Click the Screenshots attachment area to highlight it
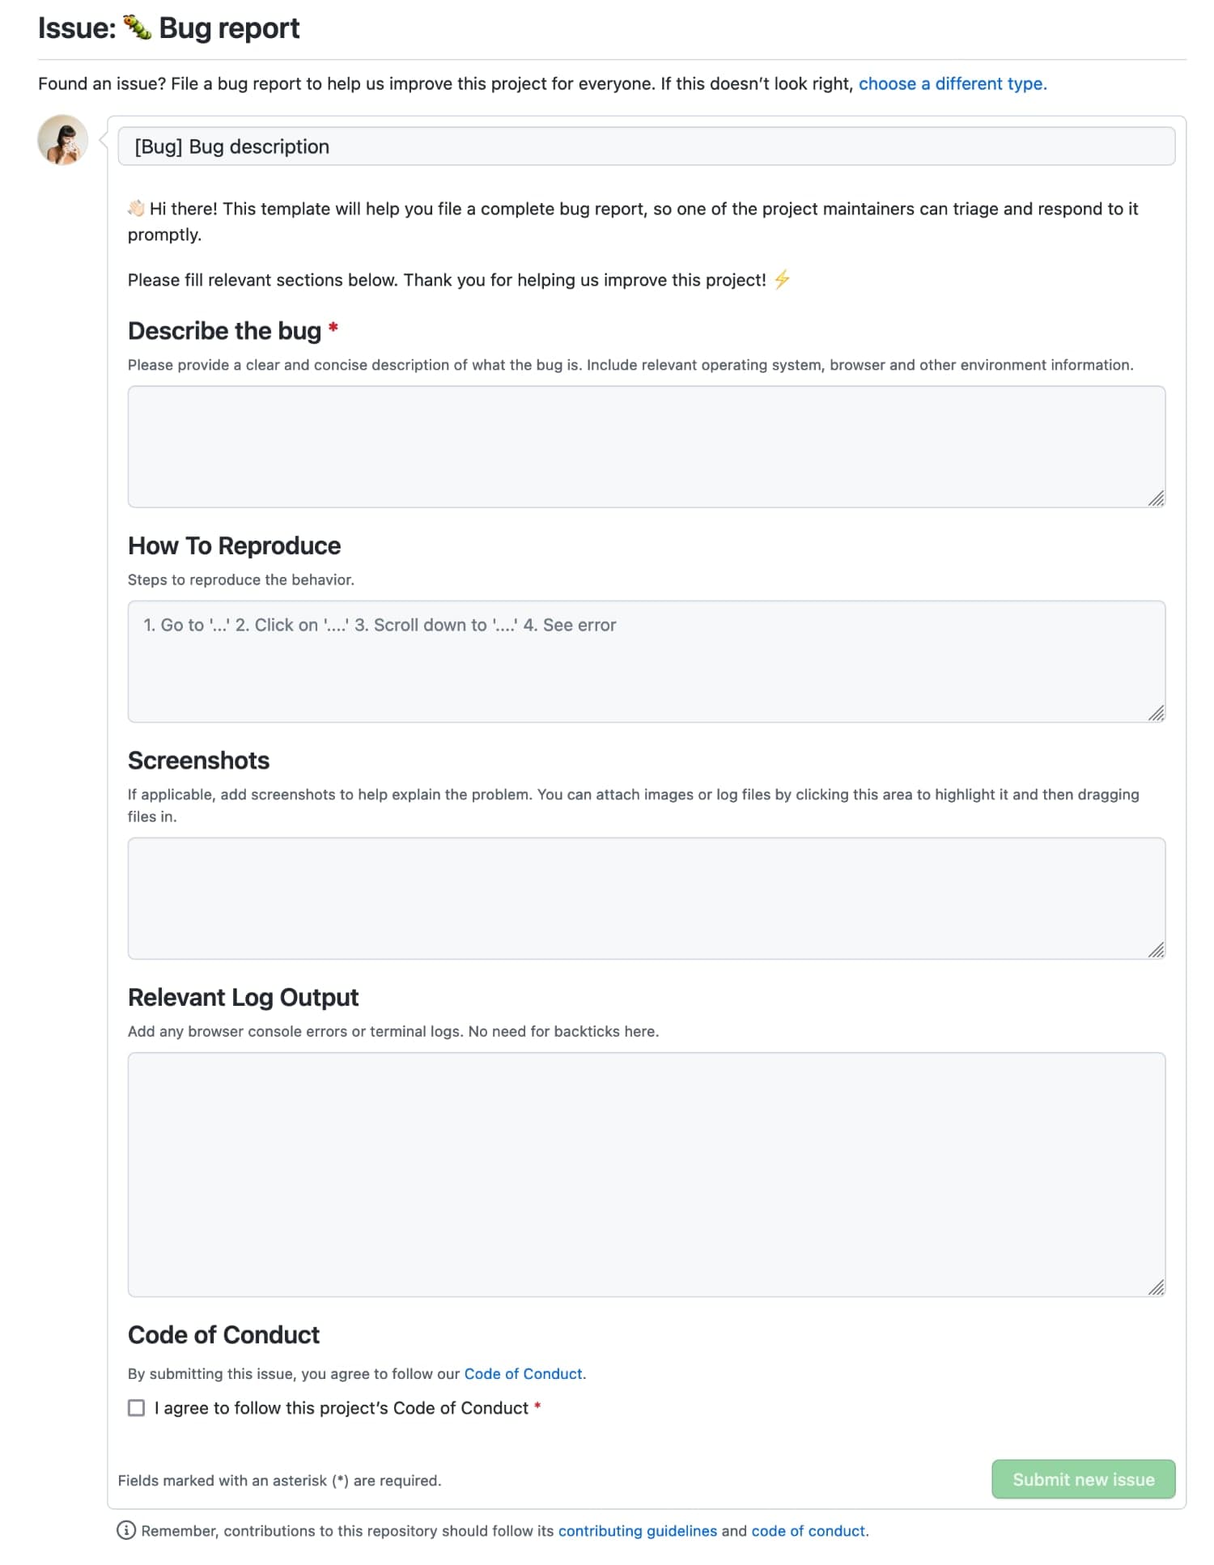Image resolution: width=1214 pixels, height=1565 pixels. click(x=646, y=898)
